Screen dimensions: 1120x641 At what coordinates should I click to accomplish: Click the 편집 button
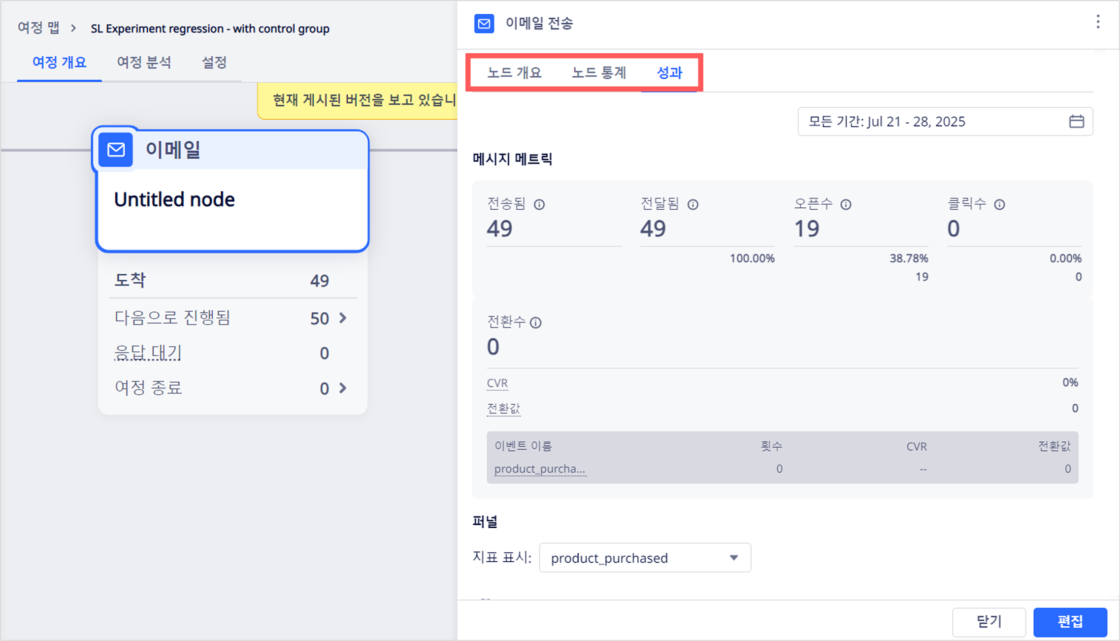pos(1070,622)
